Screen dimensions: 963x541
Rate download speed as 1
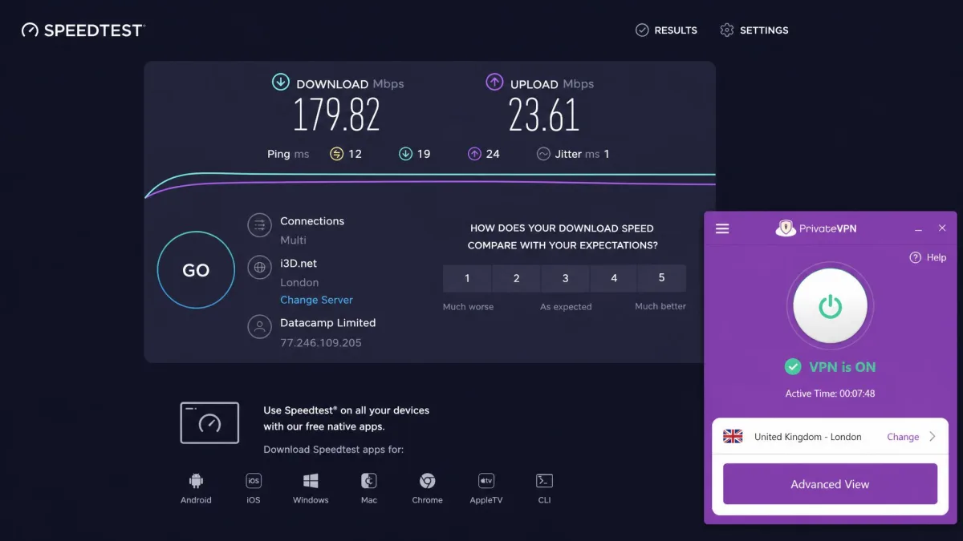467,278
